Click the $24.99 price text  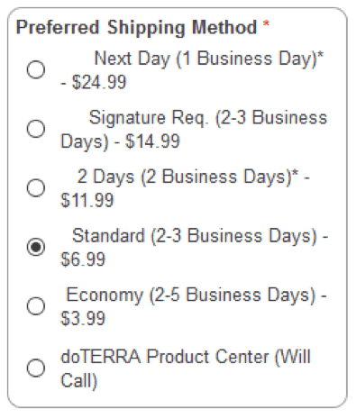tap(99, 82)
